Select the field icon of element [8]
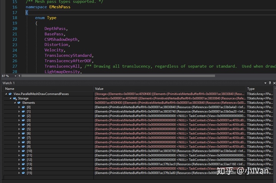276x183 pixels. 23,142
